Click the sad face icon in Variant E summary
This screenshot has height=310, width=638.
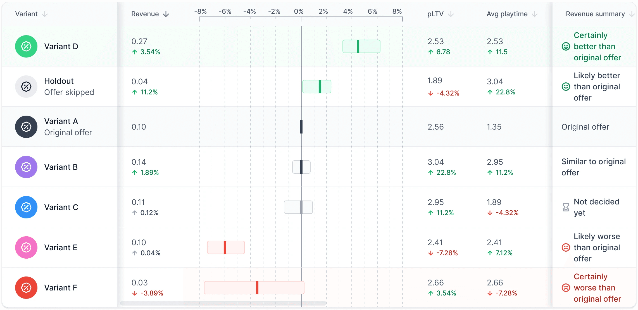pos(566,247)
